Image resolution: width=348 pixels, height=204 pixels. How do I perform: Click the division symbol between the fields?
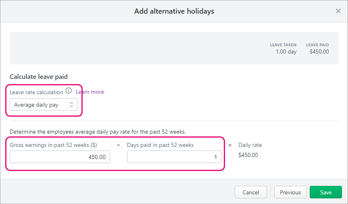coord(119,145)
